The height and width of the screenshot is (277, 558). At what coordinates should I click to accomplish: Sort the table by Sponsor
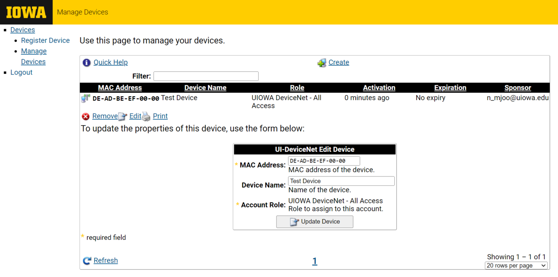(x=518, y=87)
